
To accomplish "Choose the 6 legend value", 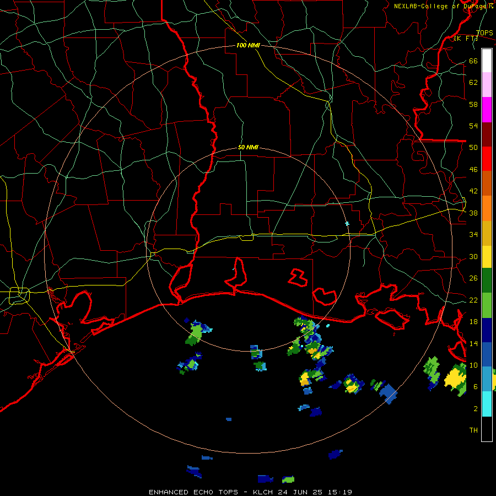I will 476,386.
